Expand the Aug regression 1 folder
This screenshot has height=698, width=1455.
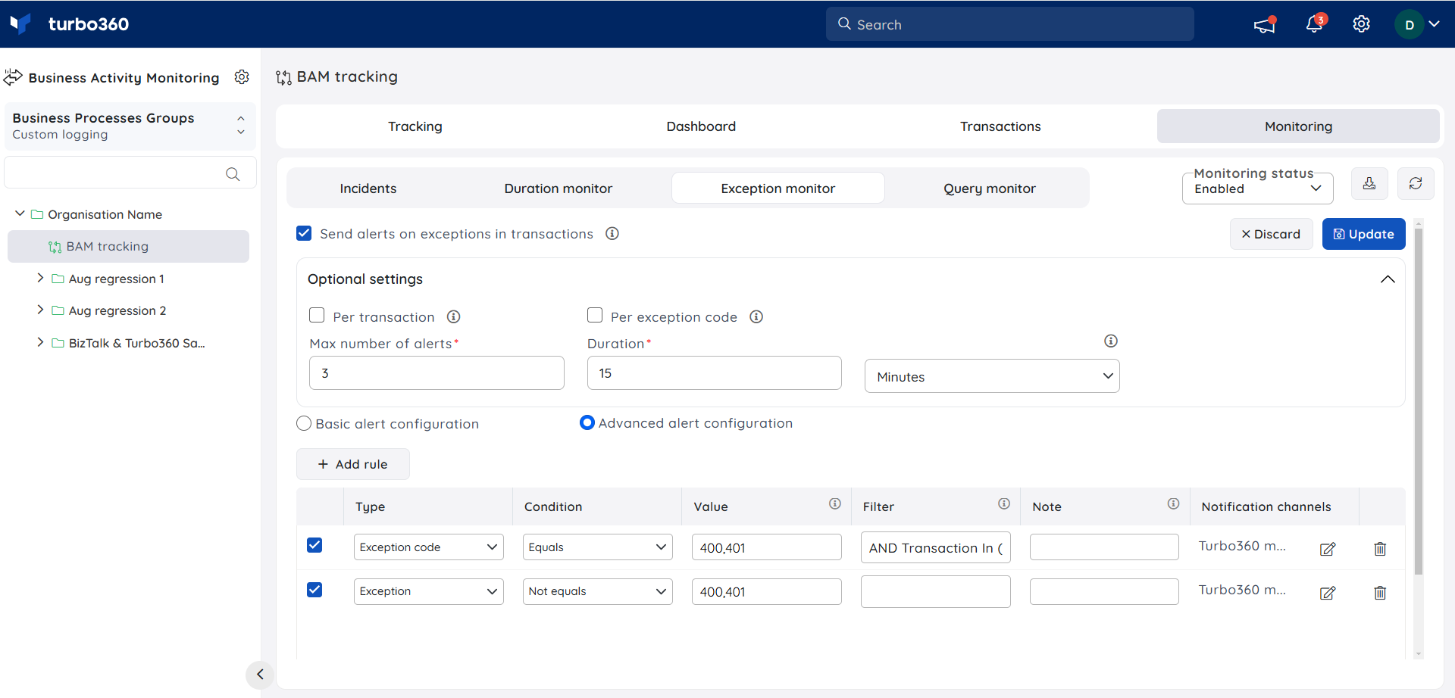click(x=40, y=279)
